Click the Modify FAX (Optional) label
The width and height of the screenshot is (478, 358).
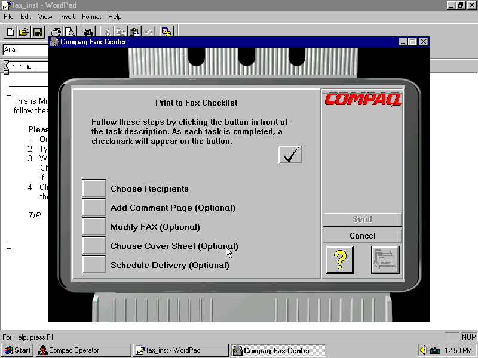[155, 227]
